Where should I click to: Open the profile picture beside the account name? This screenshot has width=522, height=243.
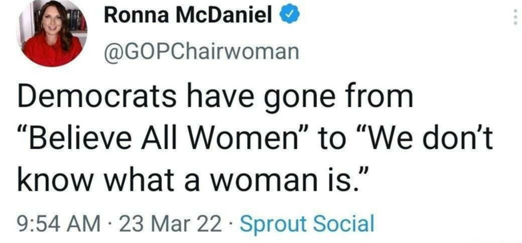tap(53, 34)
